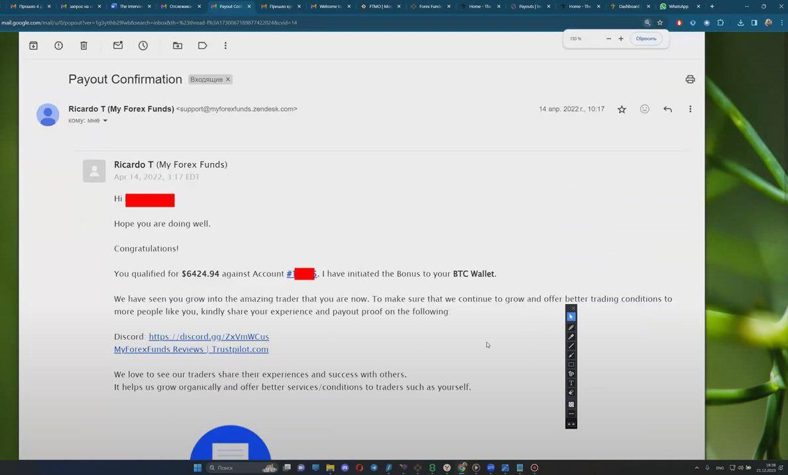Click the Сбросить zoom reset button
The image size is (788, 475).
pyautogui.click(x=646, y=38)
